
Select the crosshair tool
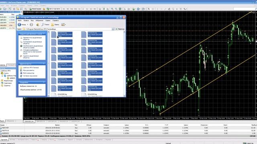153,9
